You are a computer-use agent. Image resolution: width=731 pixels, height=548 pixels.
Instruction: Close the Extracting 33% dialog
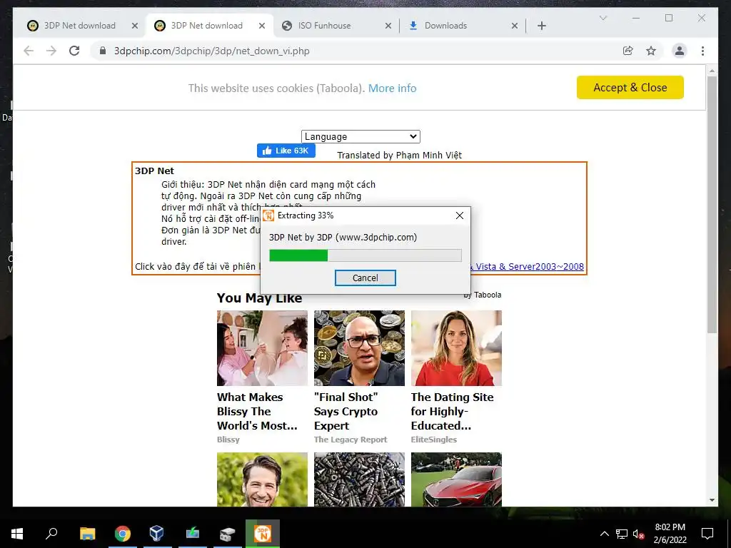point(459,215)
